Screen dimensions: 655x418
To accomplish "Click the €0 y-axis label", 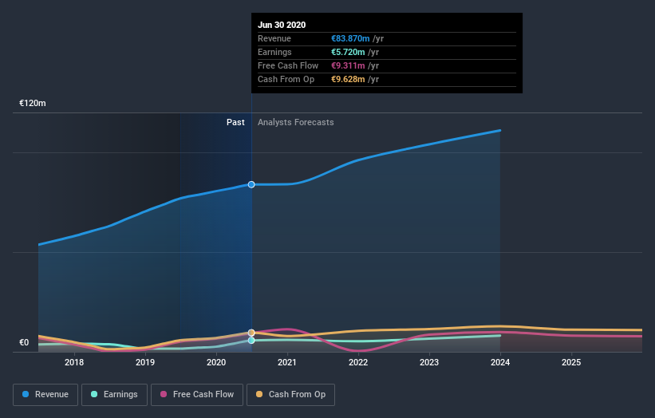I will [x=24, y=342].
